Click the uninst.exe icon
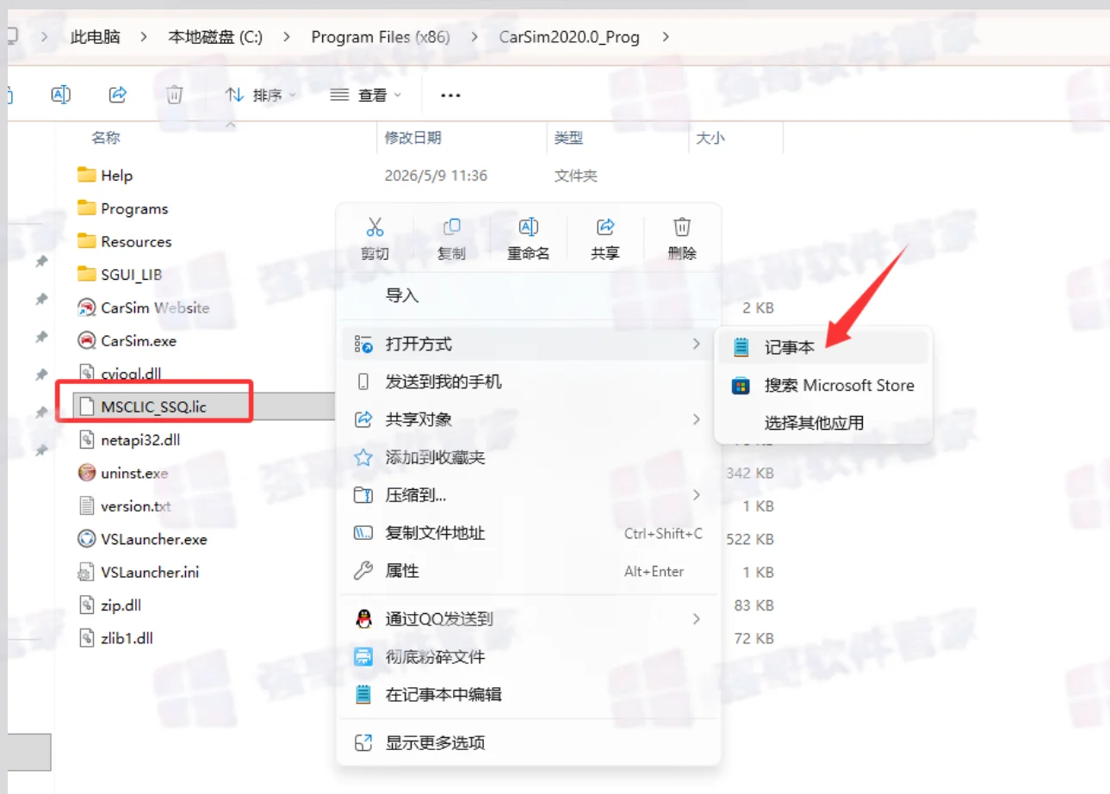1110x794 pixels. [x=86, y=473]
